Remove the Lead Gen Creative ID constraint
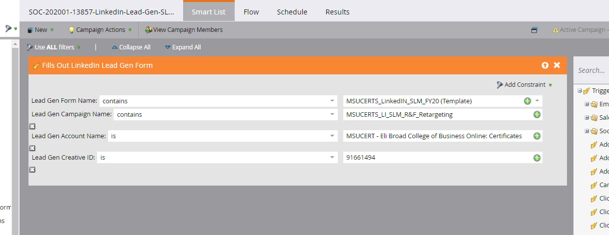 click(33, 170)
